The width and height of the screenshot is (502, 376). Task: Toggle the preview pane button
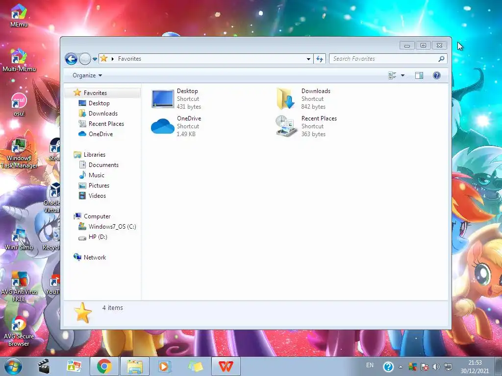coord(419,75)
